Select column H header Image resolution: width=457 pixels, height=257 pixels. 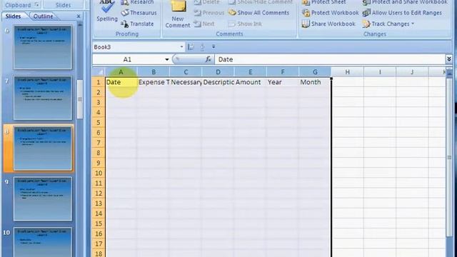tap(348, 71)
